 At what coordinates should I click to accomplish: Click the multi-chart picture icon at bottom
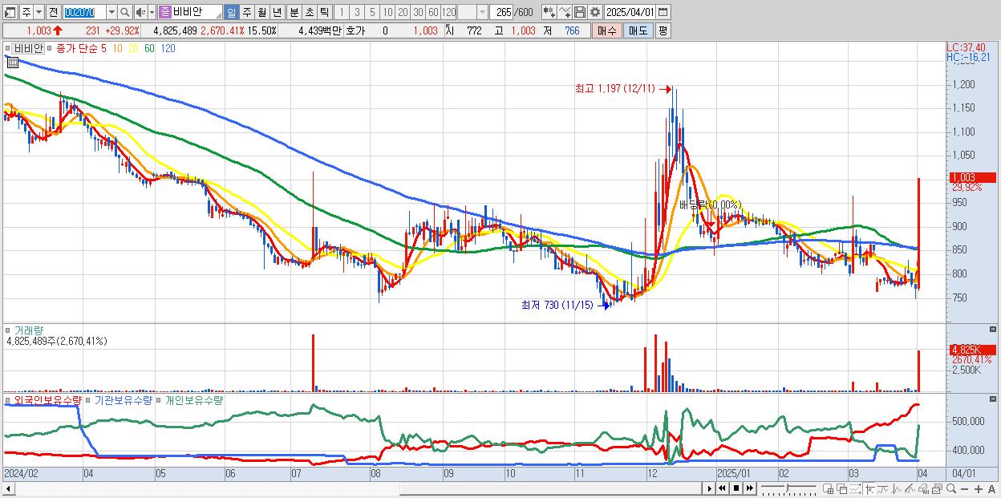click(x=937, y=488)
